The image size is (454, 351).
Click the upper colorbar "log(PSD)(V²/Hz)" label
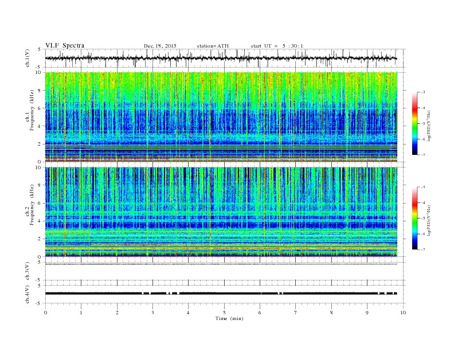coord(429,126)
